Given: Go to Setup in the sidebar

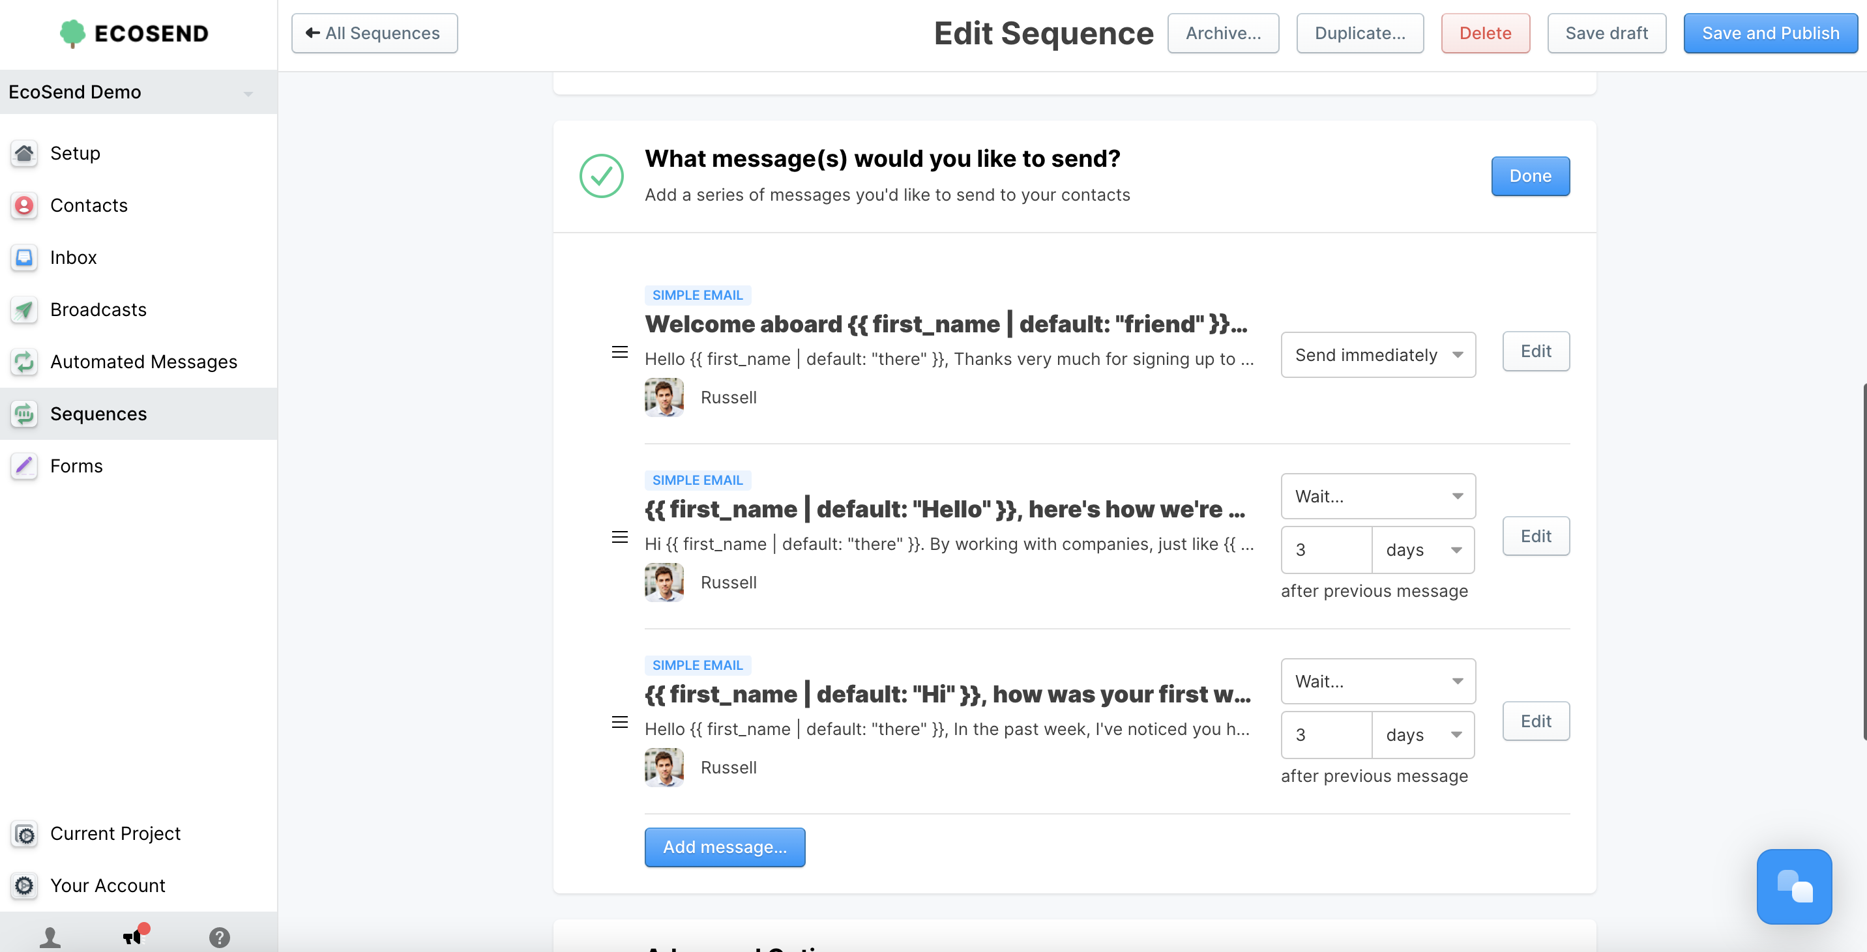Looking at the screenshot, I should [138, 153].
